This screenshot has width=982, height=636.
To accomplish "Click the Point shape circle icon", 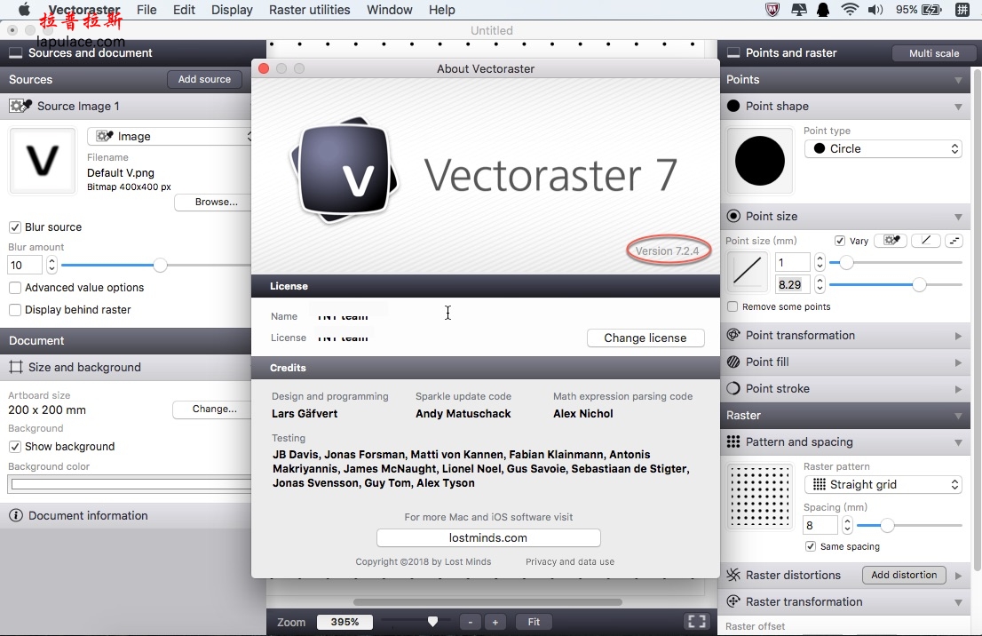I will click(x=733, y=106).
